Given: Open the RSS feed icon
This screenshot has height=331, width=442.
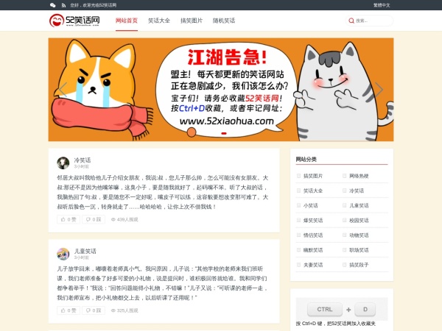Looking at the screenshot, I should tap(63, 5).
